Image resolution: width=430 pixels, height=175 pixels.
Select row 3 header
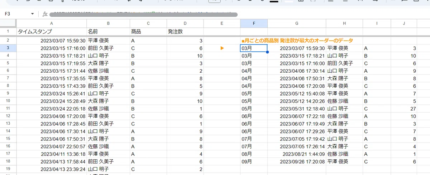click(8, 48)
